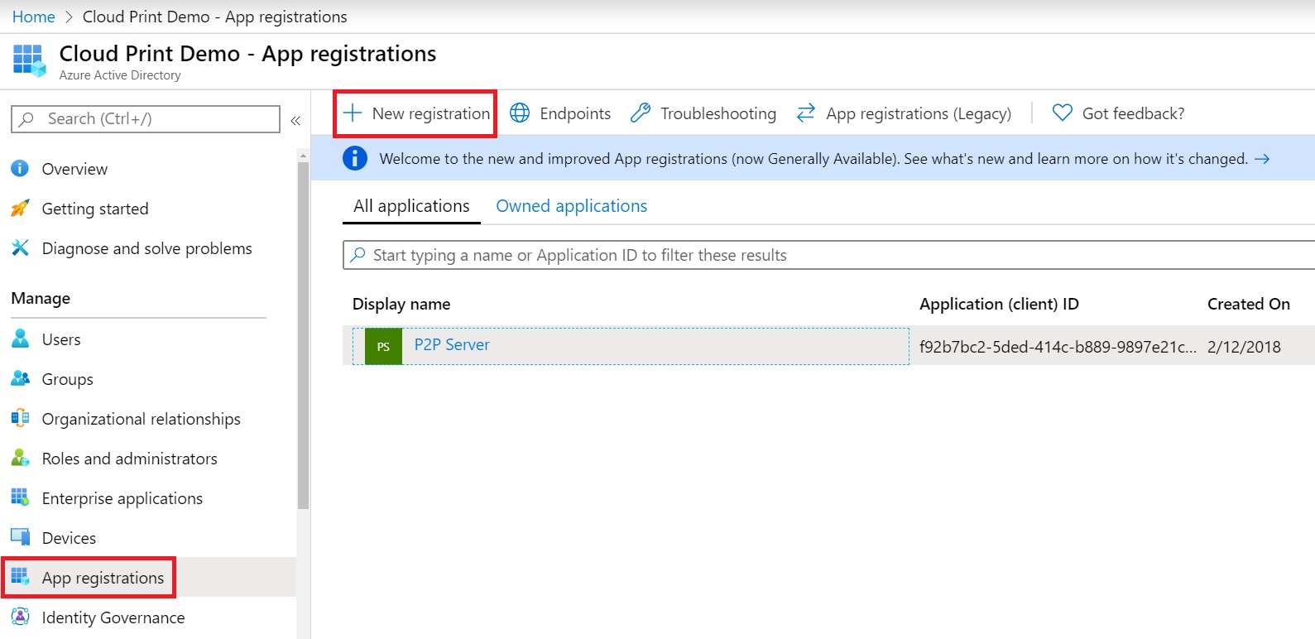Click the Enterprise applications grid icon
This screenshot has height=639, width=1315.
[20, 497]
